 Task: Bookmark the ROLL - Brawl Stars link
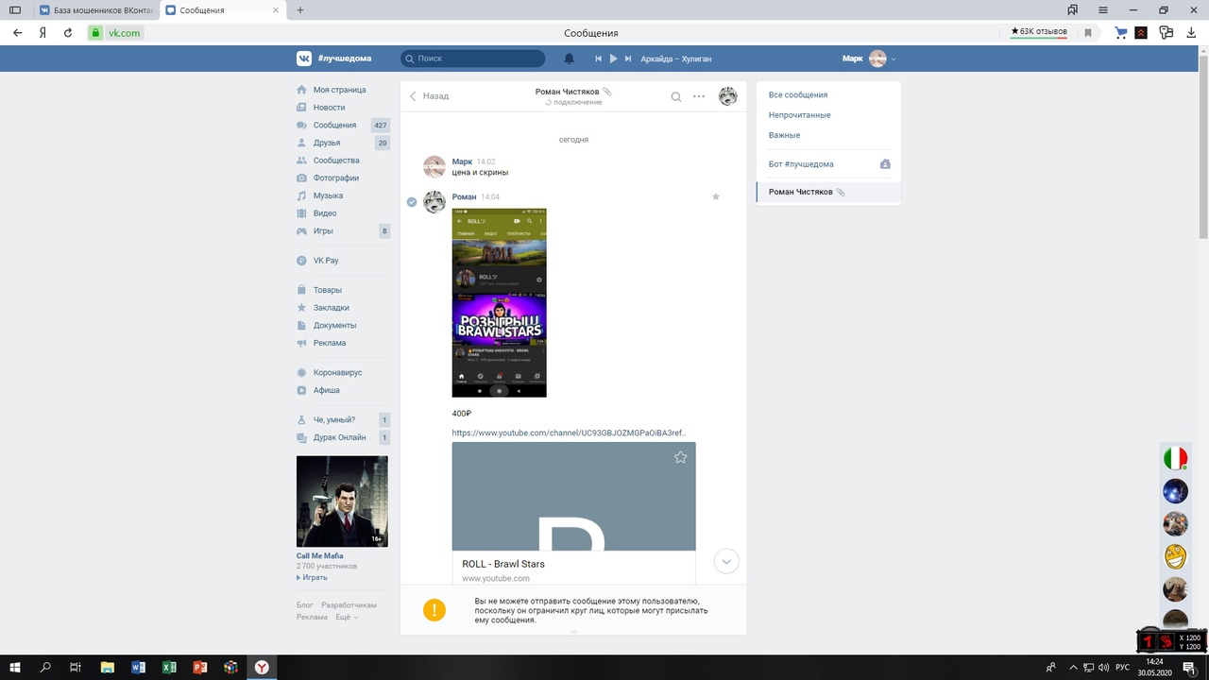(x=680, y=457)
